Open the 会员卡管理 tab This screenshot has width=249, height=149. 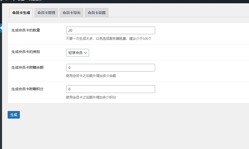(x=46, y=13)
